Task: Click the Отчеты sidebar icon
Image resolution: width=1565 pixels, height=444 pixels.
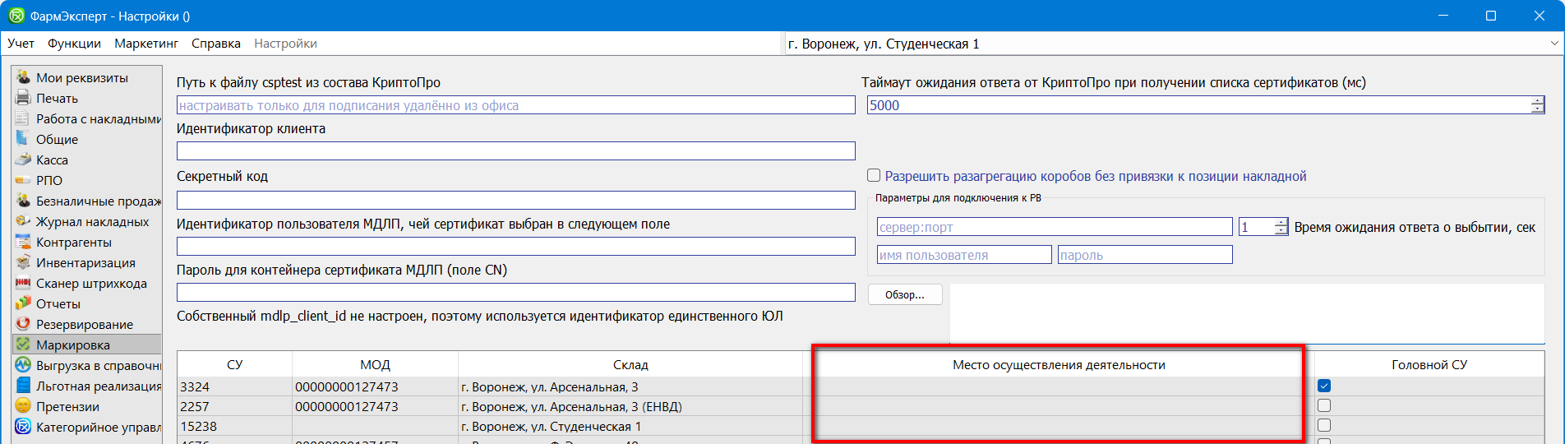Action: pos(23,303)
